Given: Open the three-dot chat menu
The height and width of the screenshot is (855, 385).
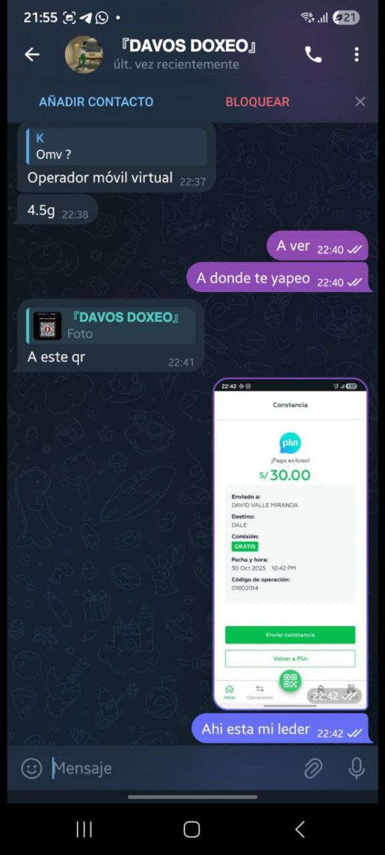Looking at the screenshot, I should point(357,55).
